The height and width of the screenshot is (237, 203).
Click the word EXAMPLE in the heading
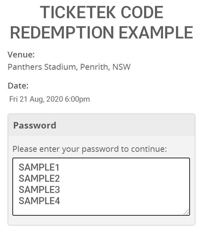pyautogui.click(x=156, y=32)
